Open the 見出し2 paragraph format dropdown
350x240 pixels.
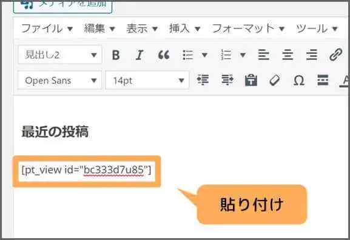click(x=60, y=55)
